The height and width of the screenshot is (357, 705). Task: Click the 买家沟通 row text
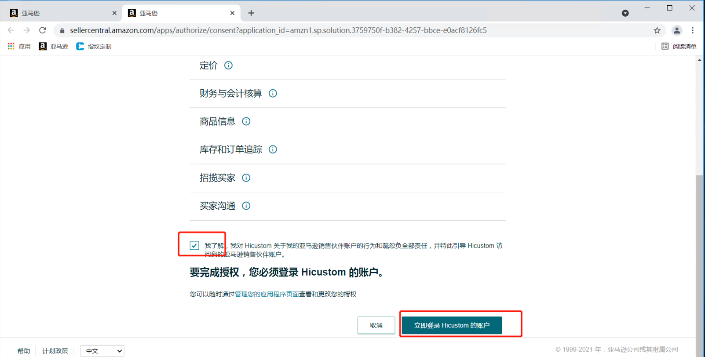click(218, 206)
